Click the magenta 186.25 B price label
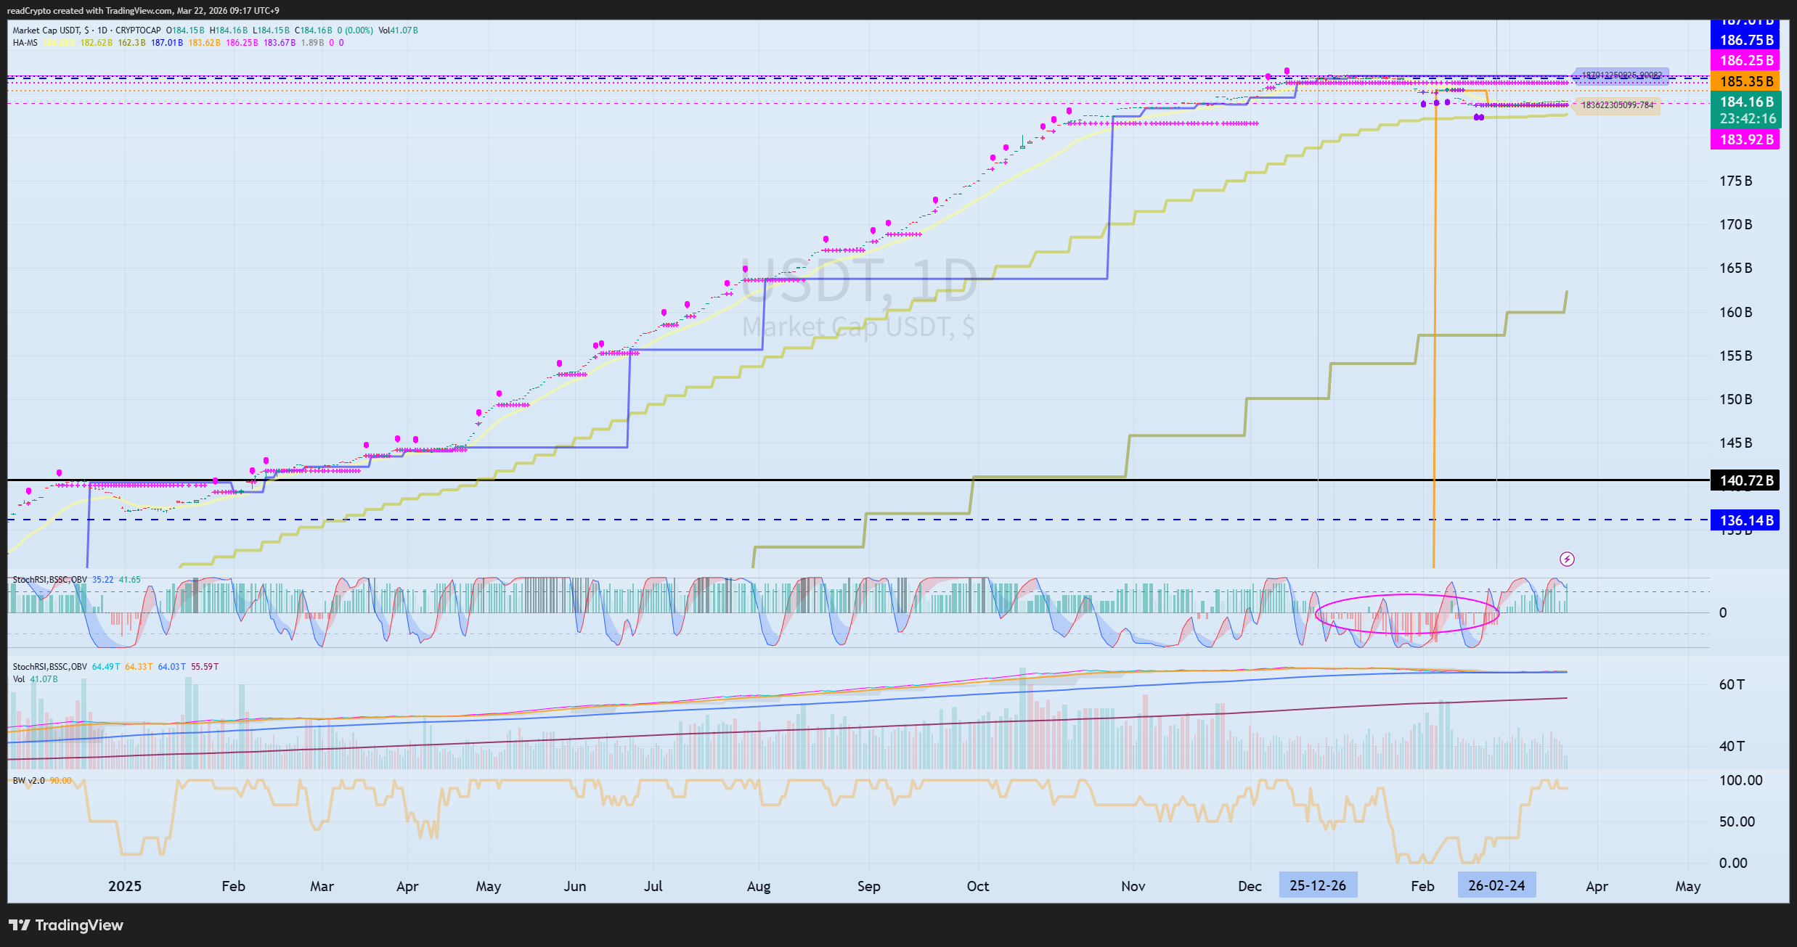This screenshot has height=947, width=1797. [x=1746, y=60]
